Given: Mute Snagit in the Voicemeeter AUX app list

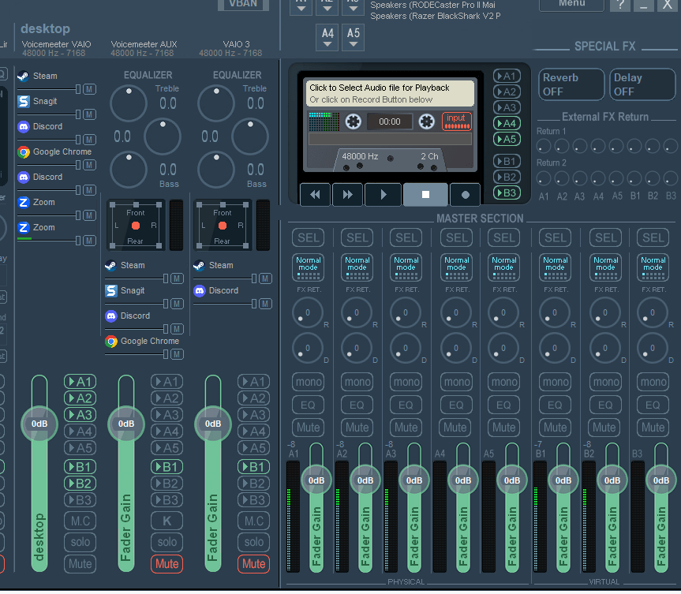Looking at the screenshot, I should click(178, 304).
